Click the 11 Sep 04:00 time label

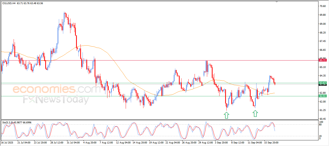(x=254, y=142)
